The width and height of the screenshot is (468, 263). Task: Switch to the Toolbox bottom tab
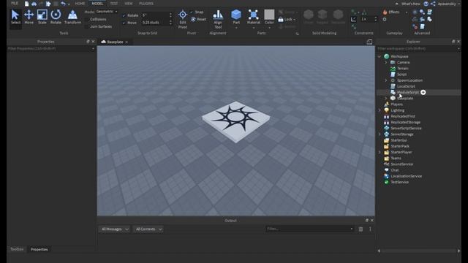coord(17,249)
